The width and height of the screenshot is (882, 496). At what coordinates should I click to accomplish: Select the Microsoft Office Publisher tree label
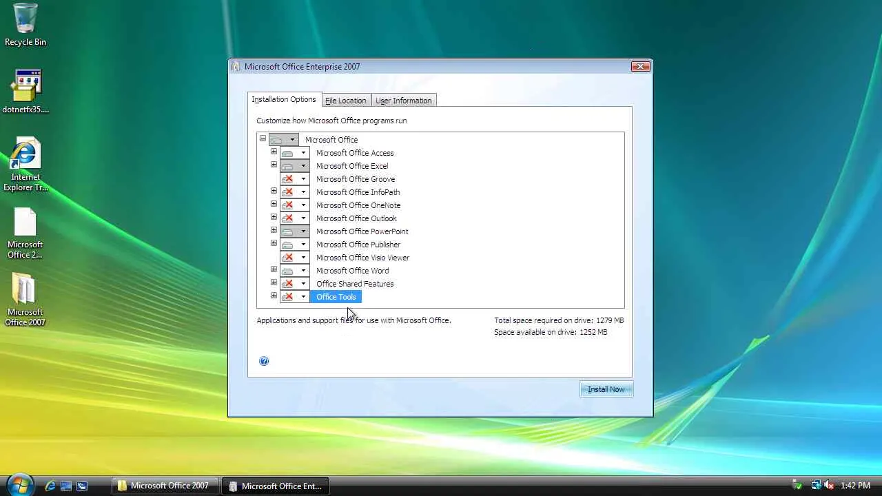[358, 245]
